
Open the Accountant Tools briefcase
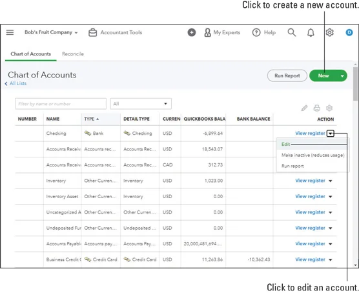click(x=115, y=32)
